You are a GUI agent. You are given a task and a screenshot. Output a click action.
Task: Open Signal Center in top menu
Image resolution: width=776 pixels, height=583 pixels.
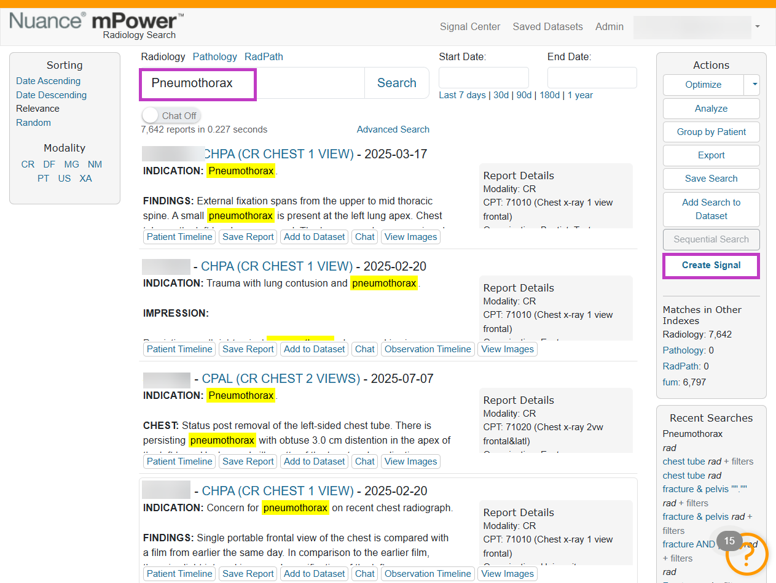[470, 27]
